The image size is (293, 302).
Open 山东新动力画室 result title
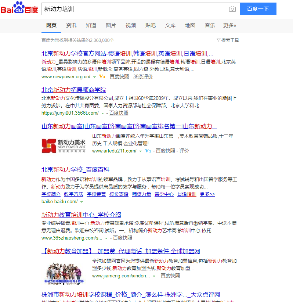(129, 126)
